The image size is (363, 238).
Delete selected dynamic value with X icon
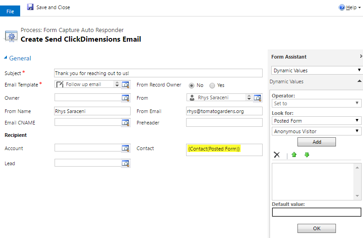click(x=277, y=155)
